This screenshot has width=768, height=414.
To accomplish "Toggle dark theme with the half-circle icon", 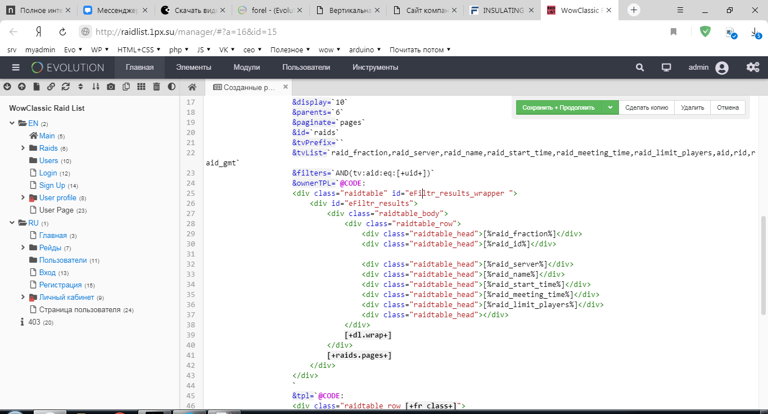I will click(x=171, y=87).
